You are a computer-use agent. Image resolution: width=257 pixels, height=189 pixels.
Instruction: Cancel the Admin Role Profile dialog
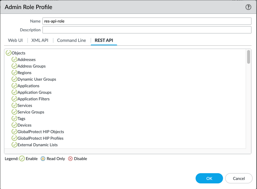[x=238, y=178]
